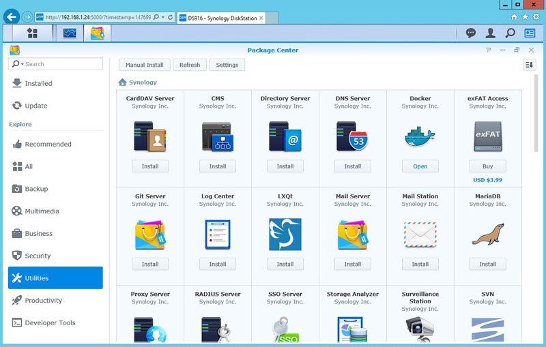Image resolution: width=546 pixels, height=347 pixels.
Task: Select the Productivity category
Action: [x=55, y=301]
